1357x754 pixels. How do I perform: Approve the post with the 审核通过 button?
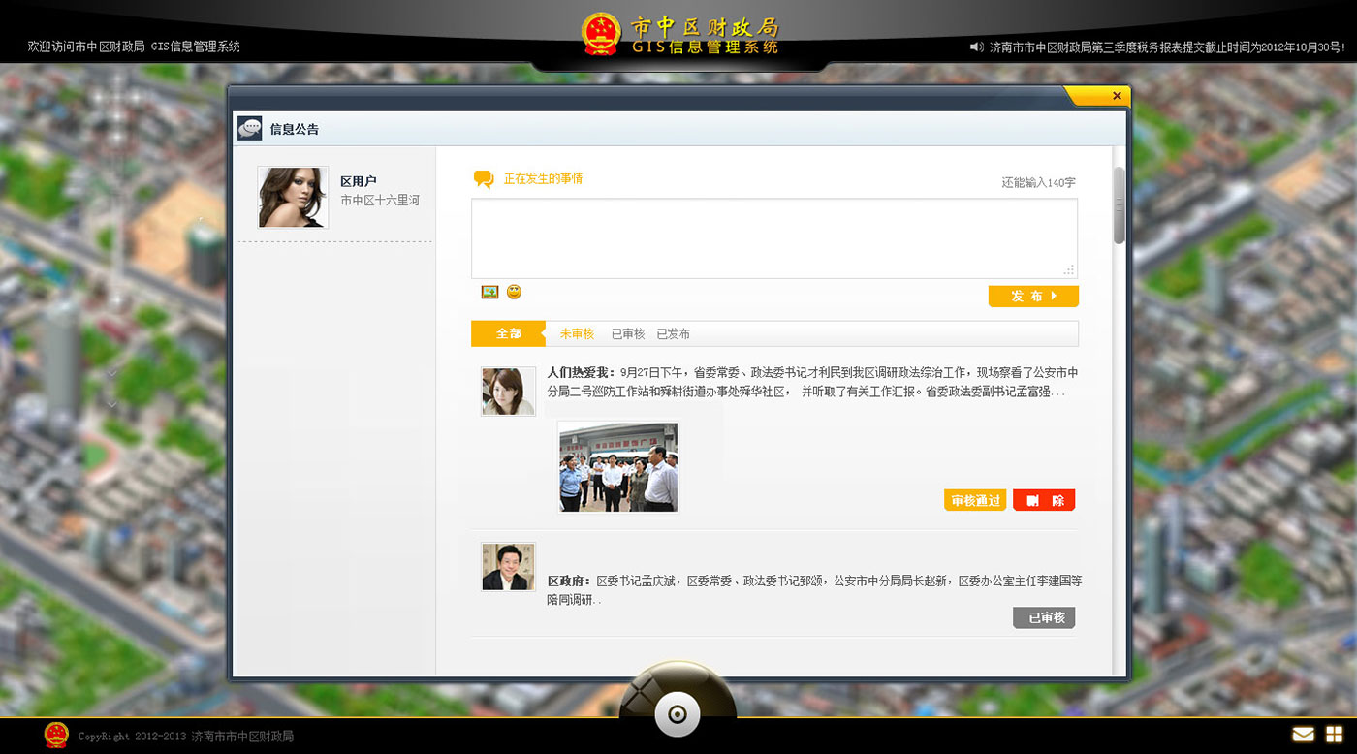coord(975,500)
